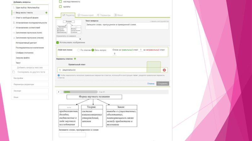Expand the Настройки section

(30, 78)
